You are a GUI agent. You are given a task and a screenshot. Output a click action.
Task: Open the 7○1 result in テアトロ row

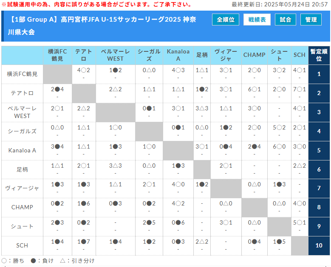(x=299, y=89)
